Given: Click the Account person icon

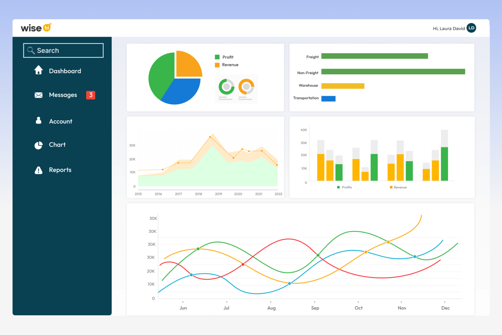Looking at the screenshot, I should click(39, 120).
